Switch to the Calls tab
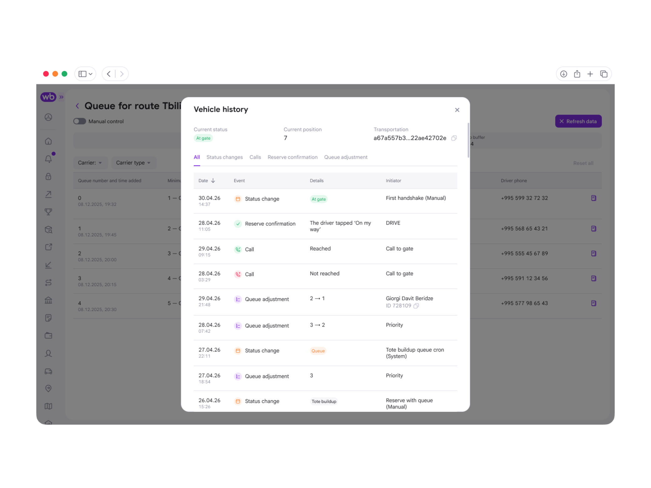 (x=255, y=157)
